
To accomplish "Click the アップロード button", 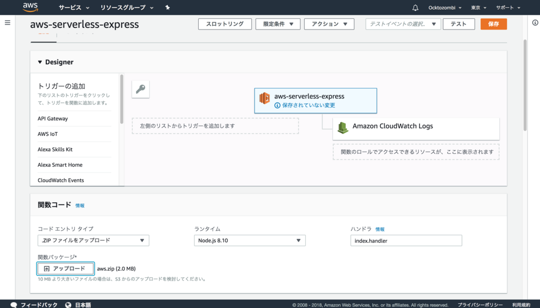I will tap(65, 269).
